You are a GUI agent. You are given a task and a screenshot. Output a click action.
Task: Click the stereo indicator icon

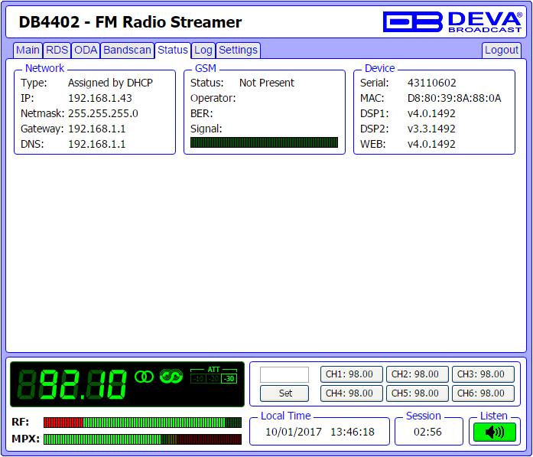point(144,377)
